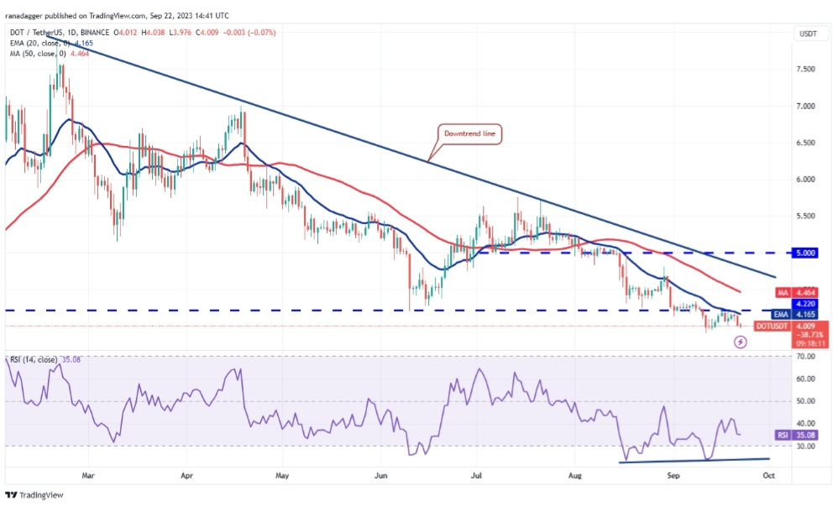The width and height of the screenshot is (838, 507).
Task: Click the Jul label on time axis
Action: [x=476, y=474]
